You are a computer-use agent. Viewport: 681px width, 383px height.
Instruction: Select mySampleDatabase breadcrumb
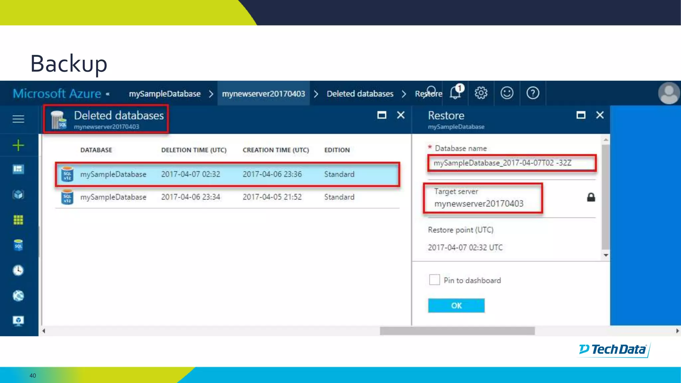pyautogui.click(x=165, y=94)
